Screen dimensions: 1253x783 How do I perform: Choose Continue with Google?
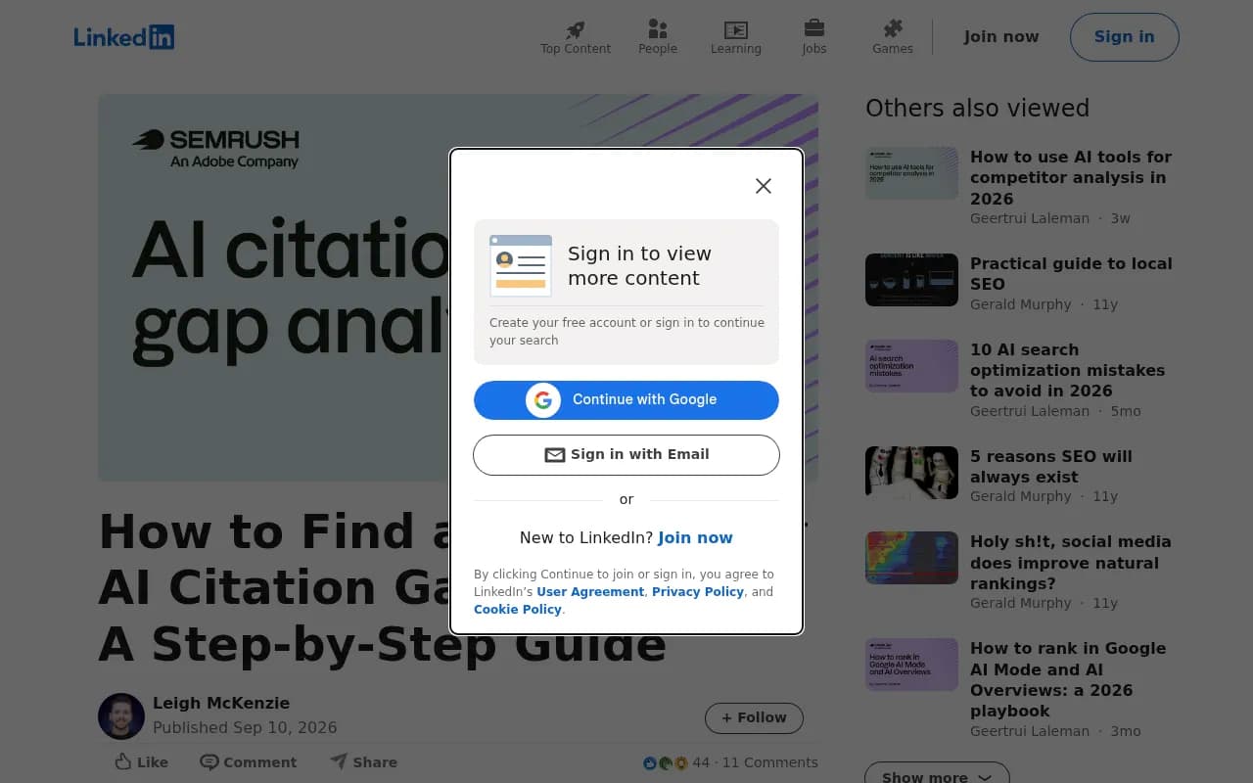click(626, 399)
